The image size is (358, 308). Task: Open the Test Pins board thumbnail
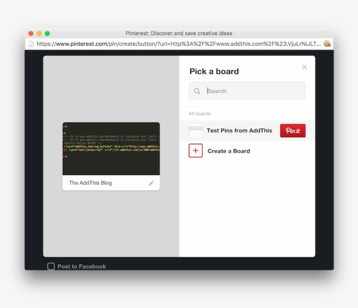tap(196, 131)
